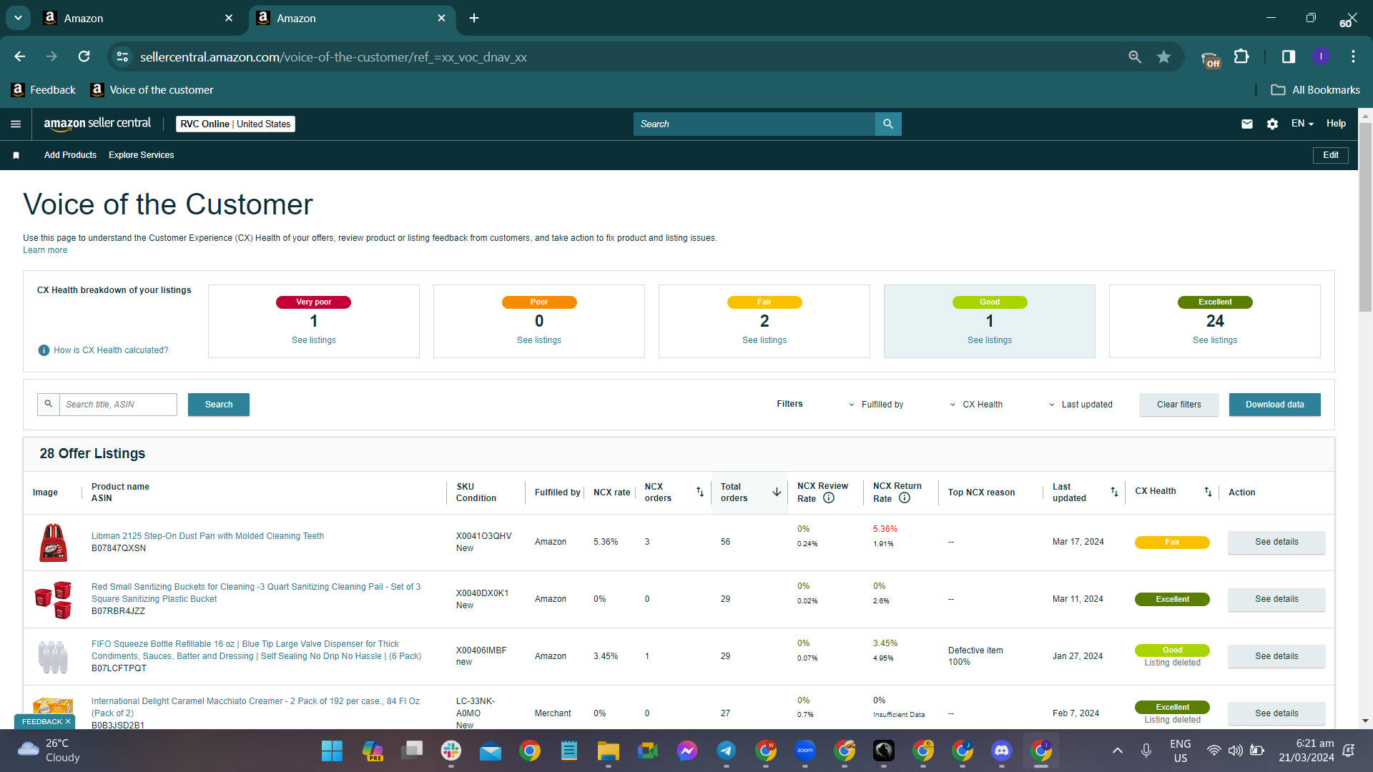The image size is (1373, 772).
Task: Bookmark this page with the star icon
Action: [1164, 56]
